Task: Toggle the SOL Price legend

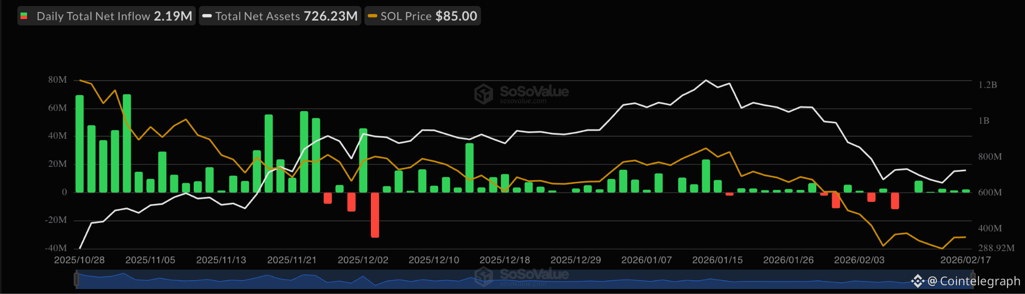Action: (x=422, y=16)
